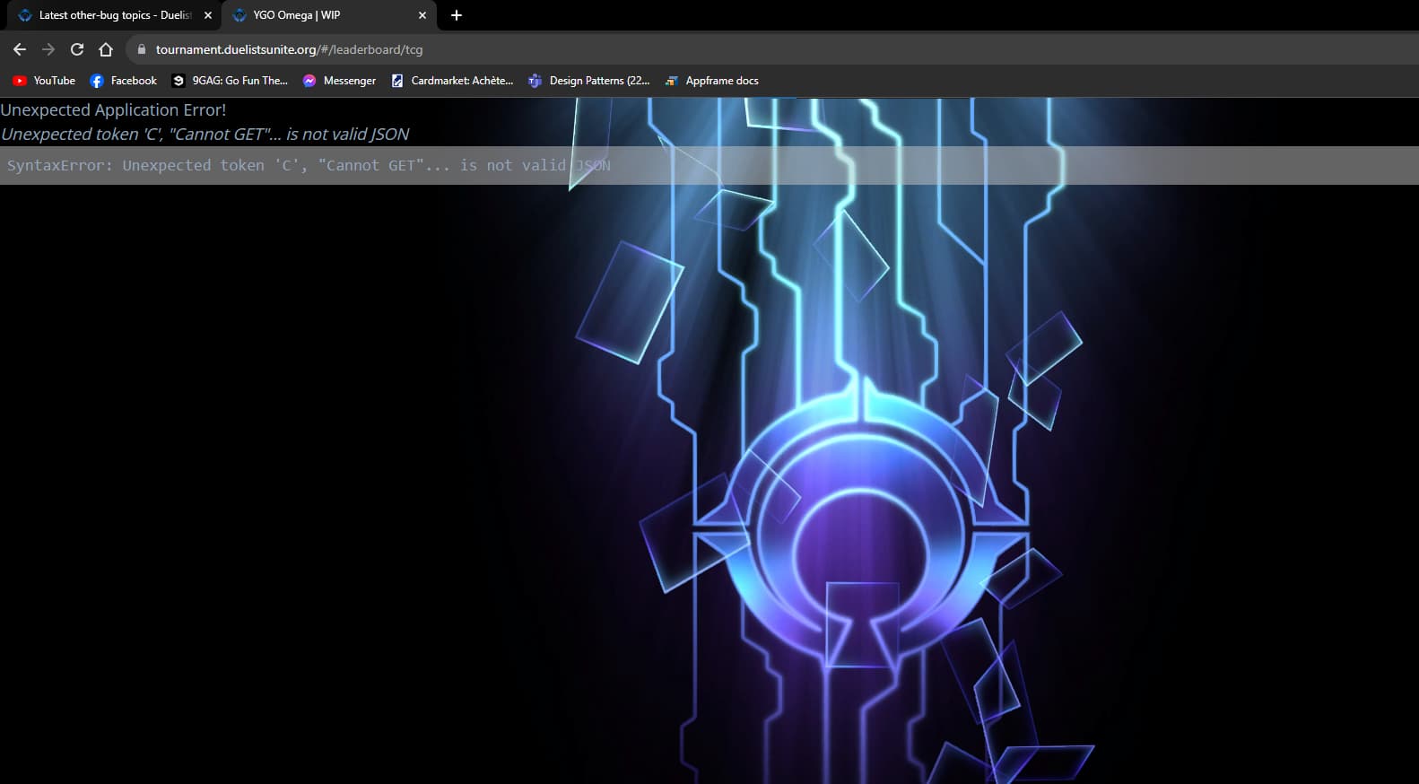Open the Design Patterns bookmark

point(588,81)
